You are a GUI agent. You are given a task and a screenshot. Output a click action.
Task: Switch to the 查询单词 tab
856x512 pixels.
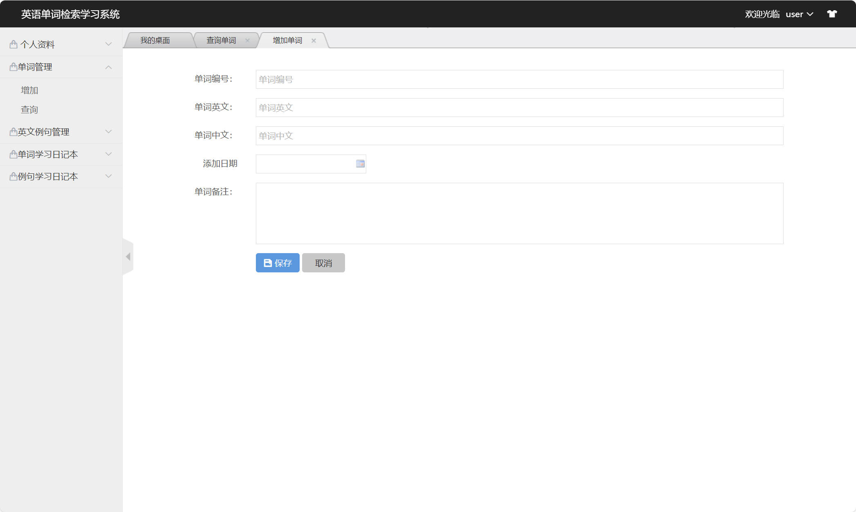tap(221, 40)
